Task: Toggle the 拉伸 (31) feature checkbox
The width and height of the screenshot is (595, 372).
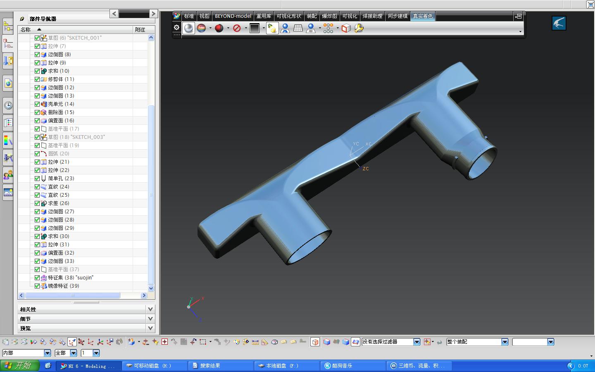Action: [37, 245]
